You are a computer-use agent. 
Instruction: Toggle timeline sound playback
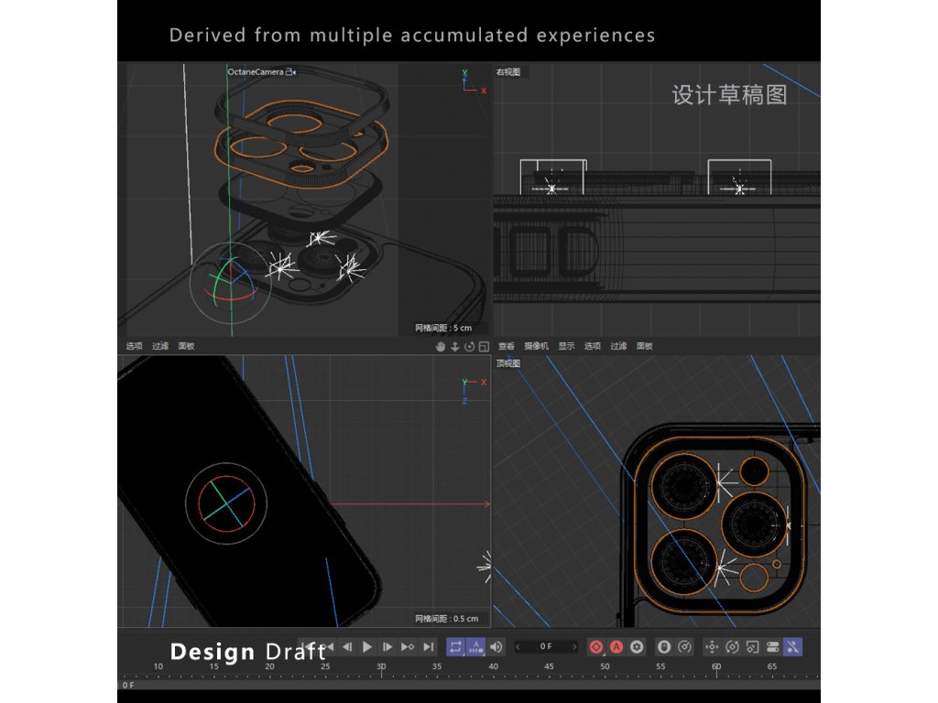click(x=496, y=647)
